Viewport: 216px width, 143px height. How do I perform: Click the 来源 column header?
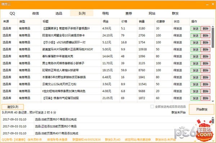click(x=10, y=22)
